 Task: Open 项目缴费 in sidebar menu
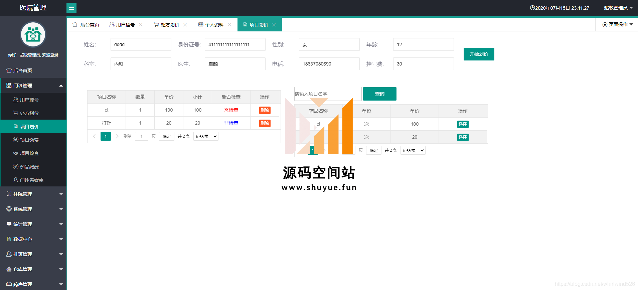33,140
